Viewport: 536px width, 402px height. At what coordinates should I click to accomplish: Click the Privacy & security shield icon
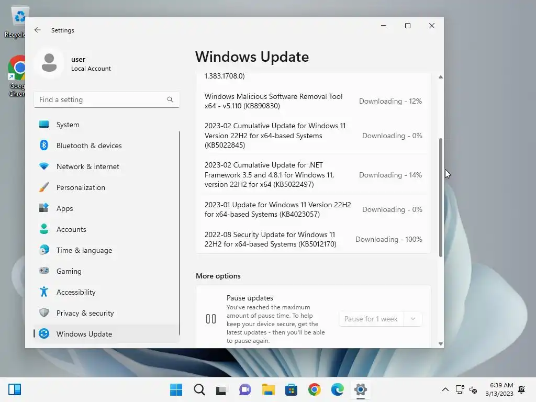(44, 312)
